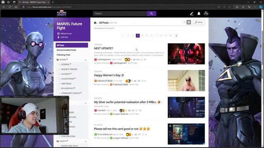Click into the forum search field
This screenshot has width=264, height=148.
pos(120,14)
